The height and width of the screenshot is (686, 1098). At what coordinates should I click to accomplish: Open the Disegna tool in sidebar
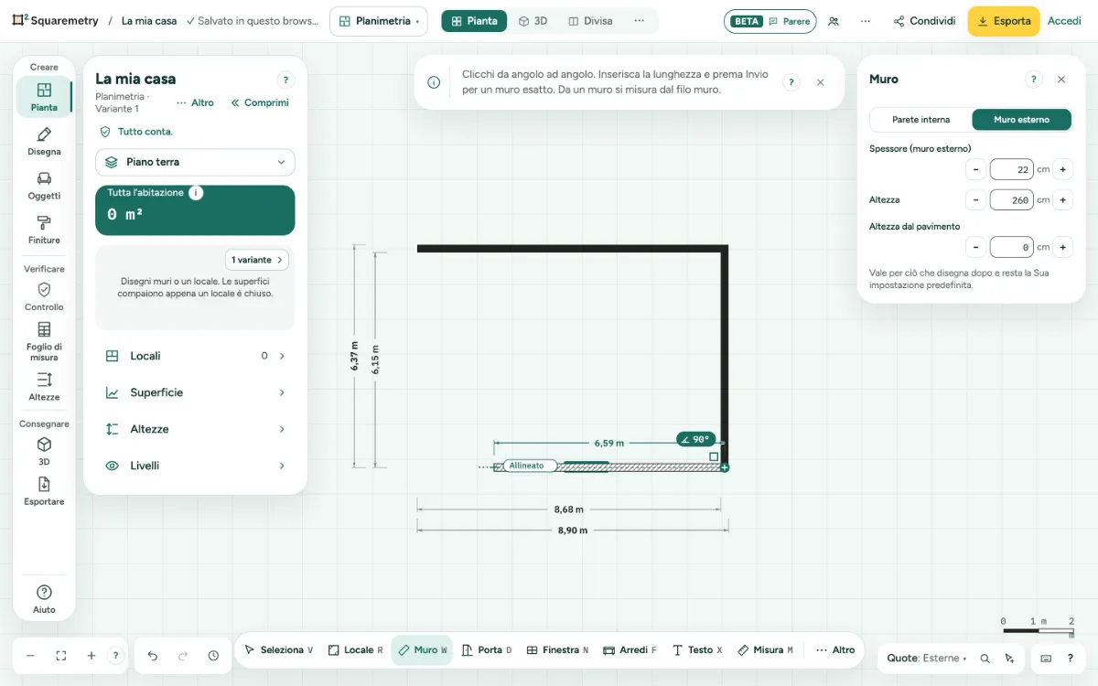pos(44,142)
